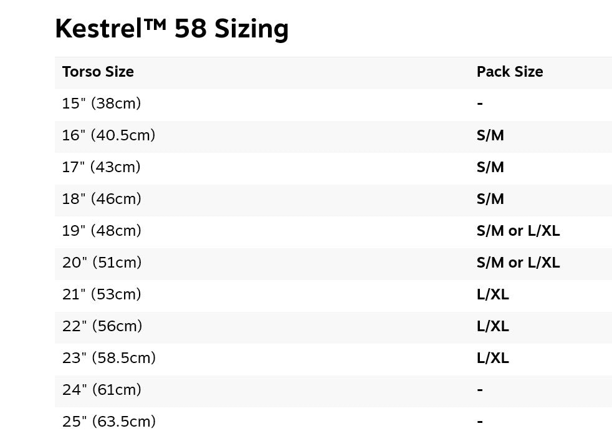Image resolution: width=612 pixels, height=436 pixels.
Task: Click the L/XL pack size for 21" torso
Action: point(493,294)
